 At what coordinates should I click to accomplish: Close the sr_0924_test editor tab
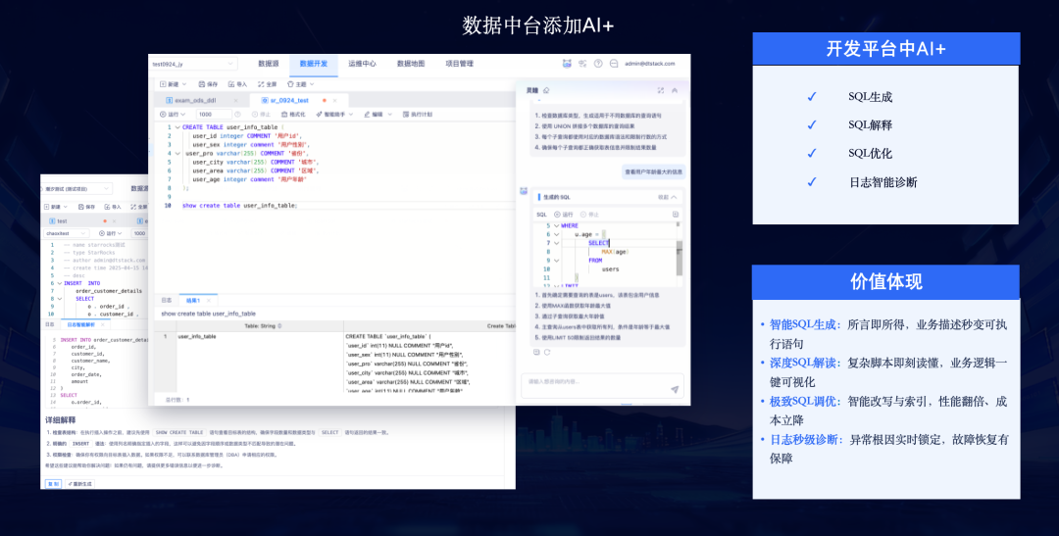pos(334,100)
